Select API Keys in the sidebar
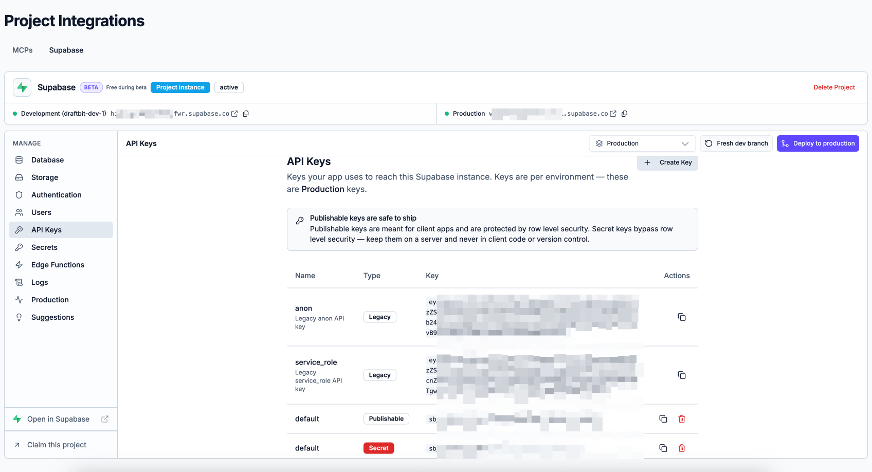This screenshot has height=472, width=872. click(61, 230)
